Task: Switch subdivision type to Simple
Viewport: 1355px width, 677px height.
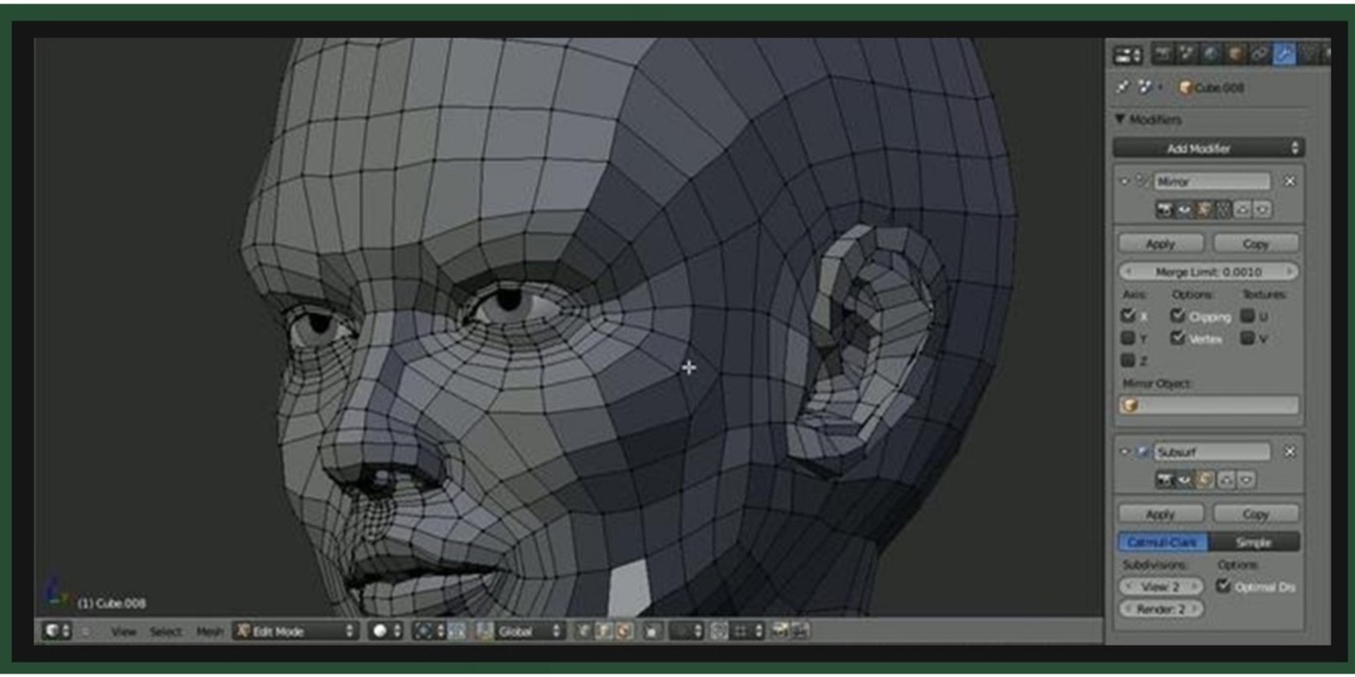Action: (x=1253, y=542)
